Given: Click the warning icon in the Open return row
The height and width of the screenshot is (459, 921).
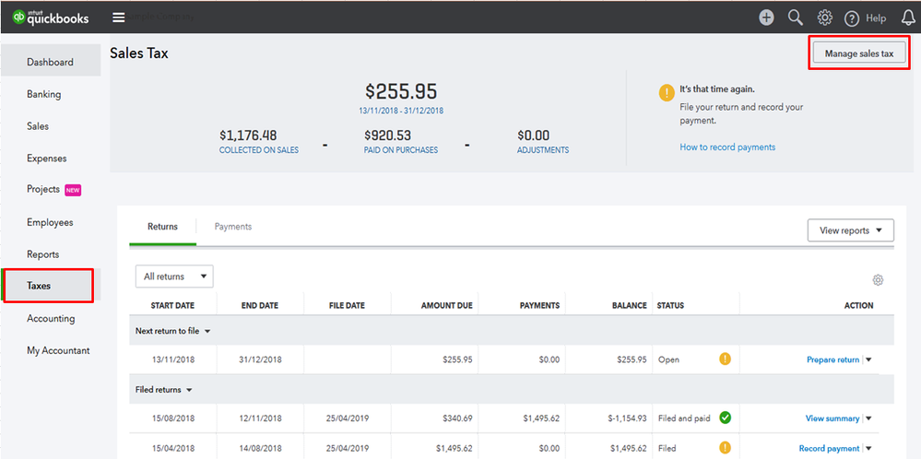Looking at the screenshot, I should click(x=725, y=359).
